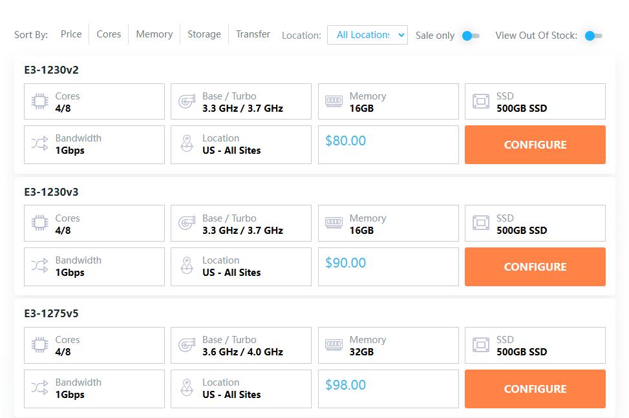
Task: Toggle the View Out Of Stock switch
Action: 593,36
